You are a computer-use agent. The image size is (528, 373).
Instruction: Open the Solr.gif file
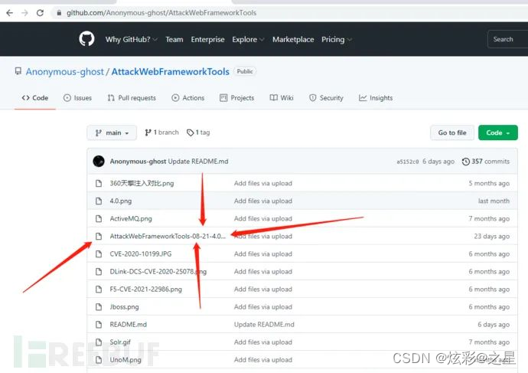click(x=120, y=342)
